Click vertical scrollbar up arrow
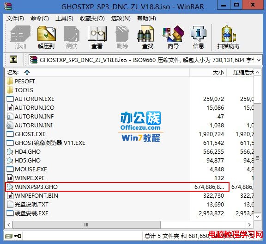 (x=258, y=73)
